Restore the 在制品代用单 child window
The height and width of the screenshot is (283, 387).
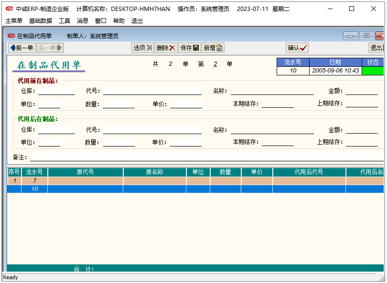coord(367,36)
